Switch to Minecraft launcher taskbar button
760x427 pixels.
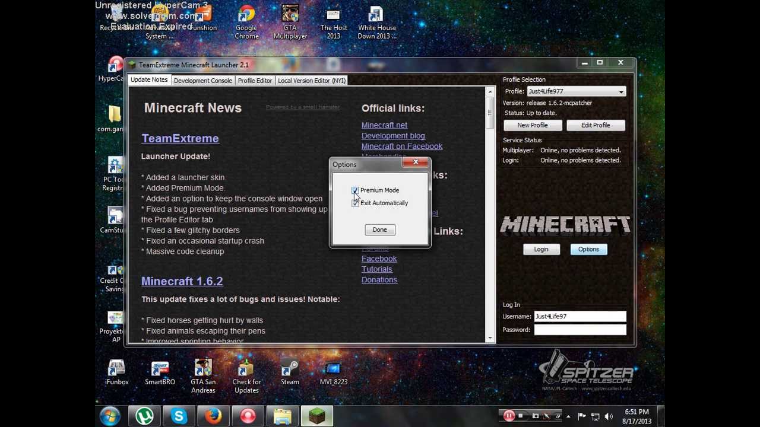pos(316,416)
